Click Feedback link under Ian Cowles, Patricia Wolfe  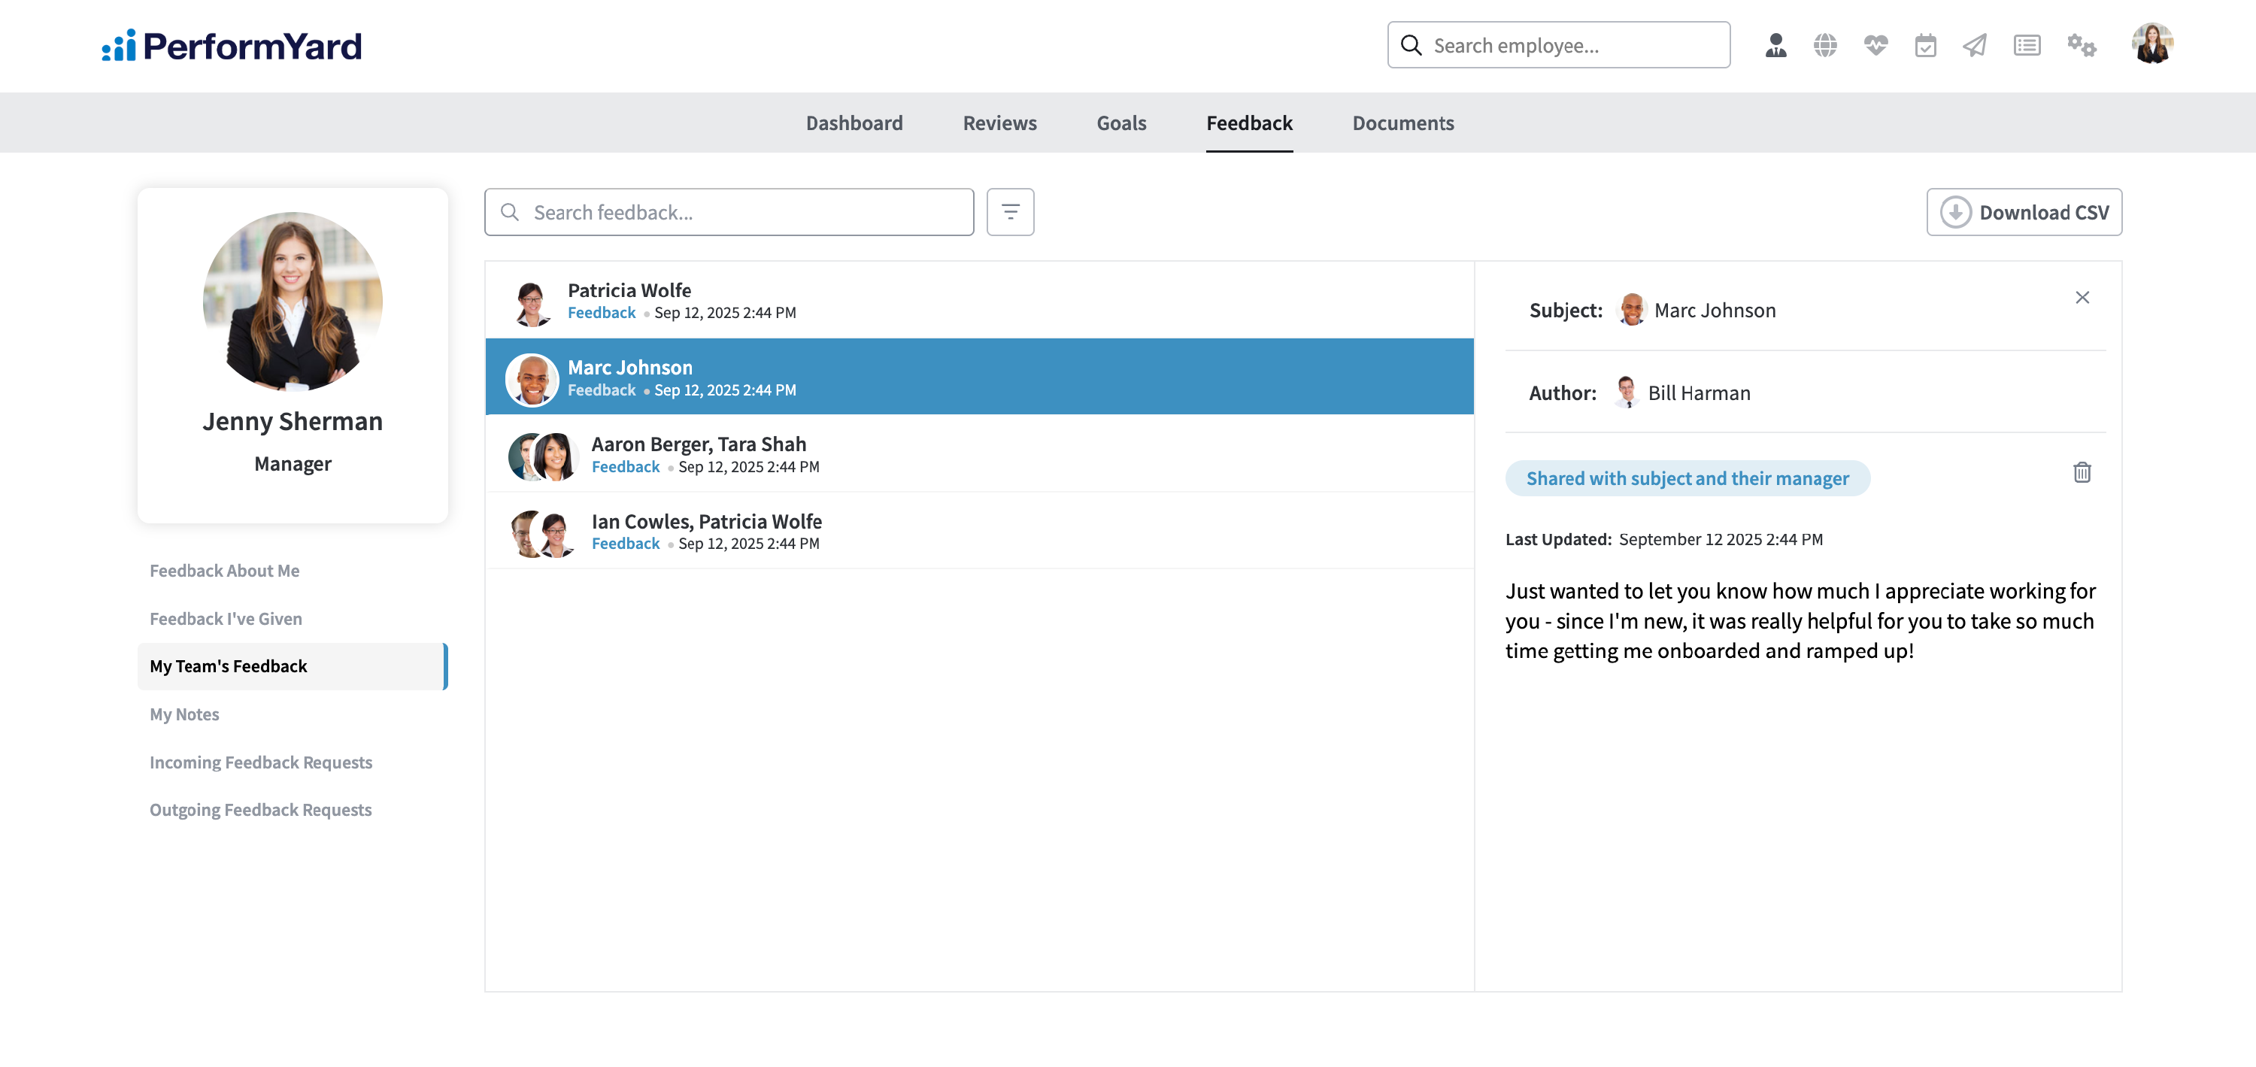626,543
